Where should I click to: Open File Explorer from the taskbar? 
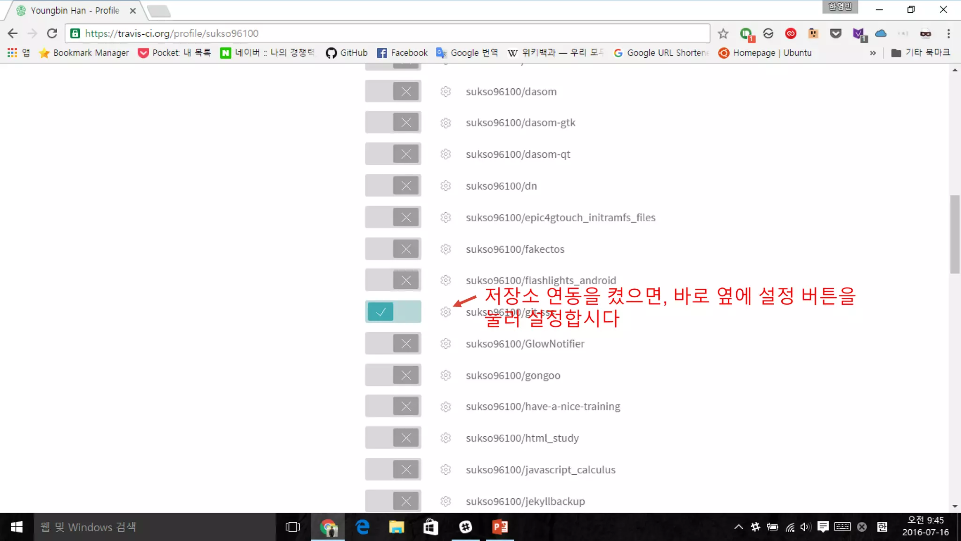tap(397, 527)
